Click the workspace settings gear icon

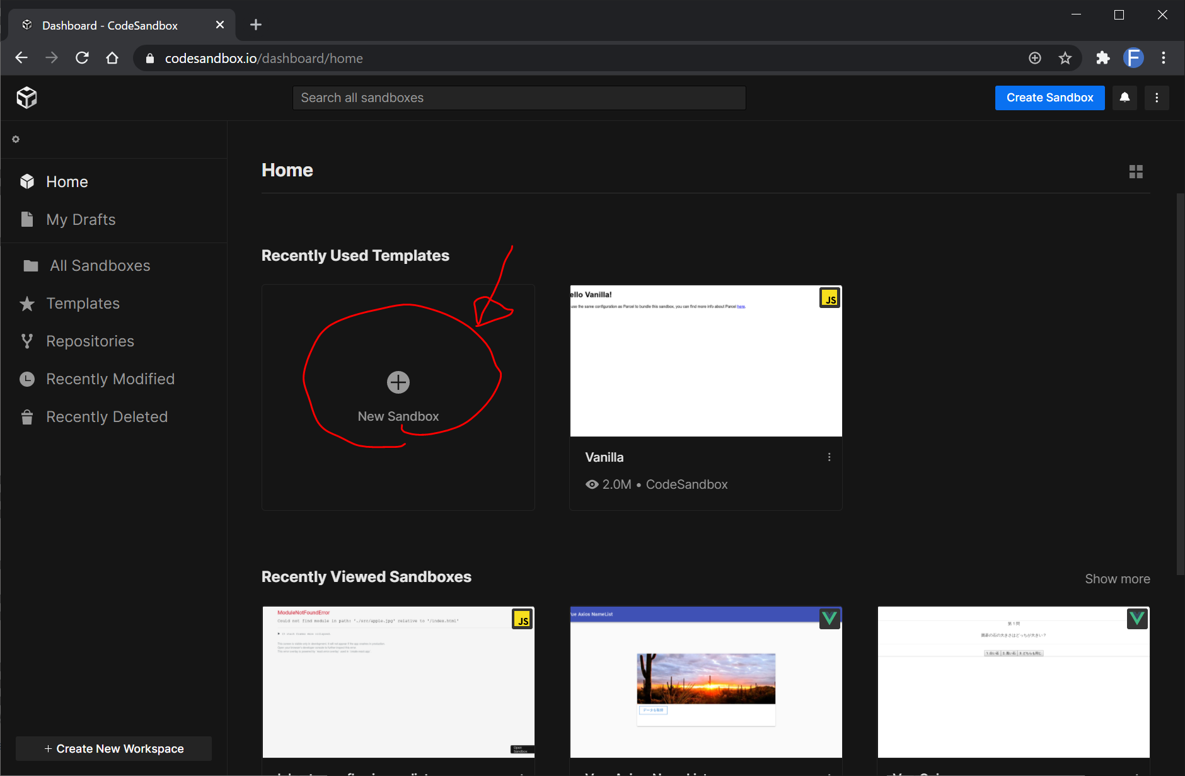[16, 139]
